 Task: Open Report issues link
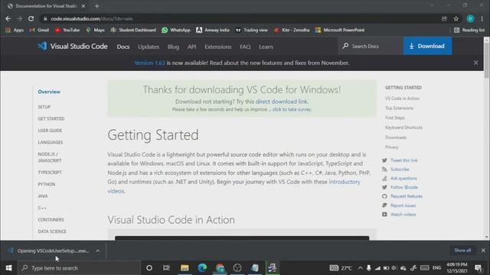click(x=403, y=205)
